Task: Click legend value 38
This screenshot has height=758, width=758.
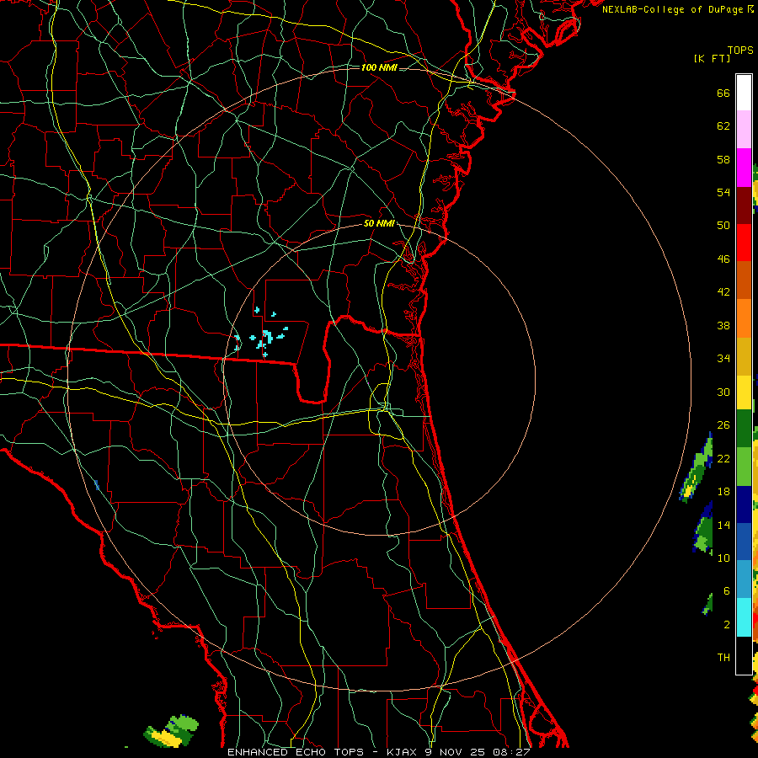Action: coord(723,325)
